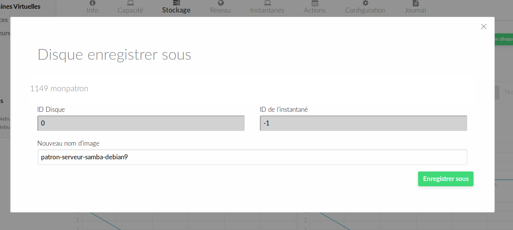Switch to the Journal tab
The image size is (513, 230).
click(415, 10)
